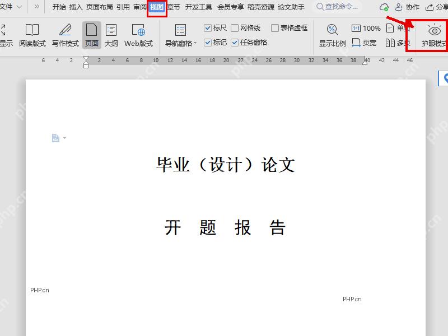Click the File (文件) menu
The width and height of the screenshot is (448, 336).
(x=6, y=7)
